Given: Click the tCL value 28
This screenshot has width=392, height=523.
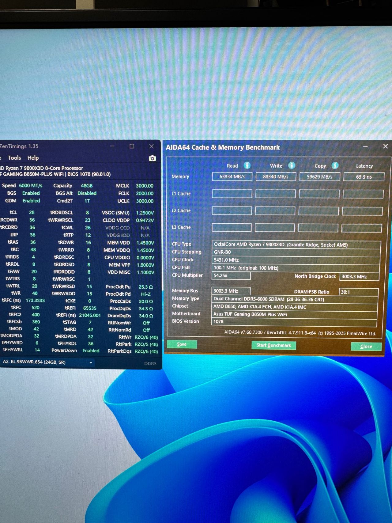Looking at the screenshot, I should click(32, 212).
